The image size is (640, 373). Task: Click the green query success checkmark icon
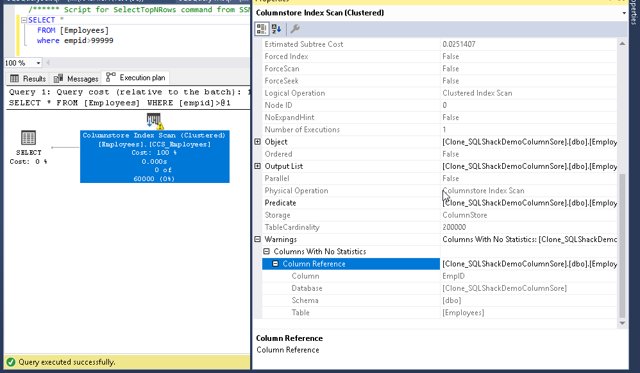(11, 362)
